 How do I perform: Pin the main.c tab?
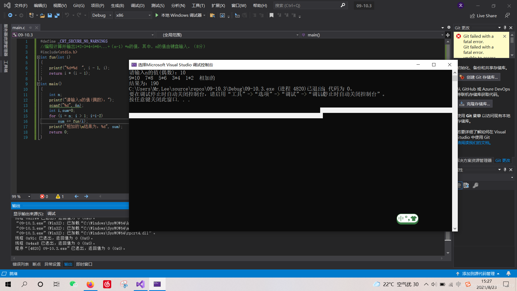(30, 27)
